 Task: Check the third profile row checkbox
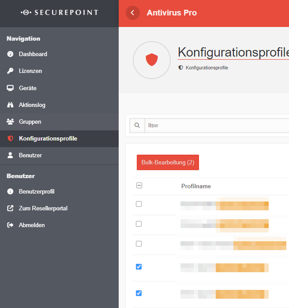[x=139, y=244]
